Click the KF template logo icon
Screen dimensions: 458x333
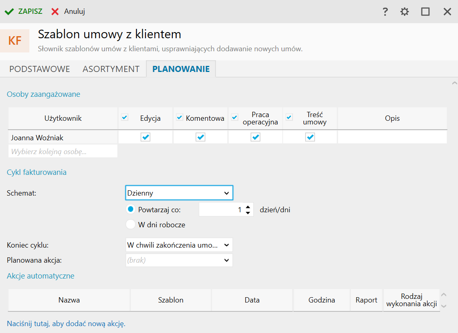pyautogui.click(x=15, y=41)
